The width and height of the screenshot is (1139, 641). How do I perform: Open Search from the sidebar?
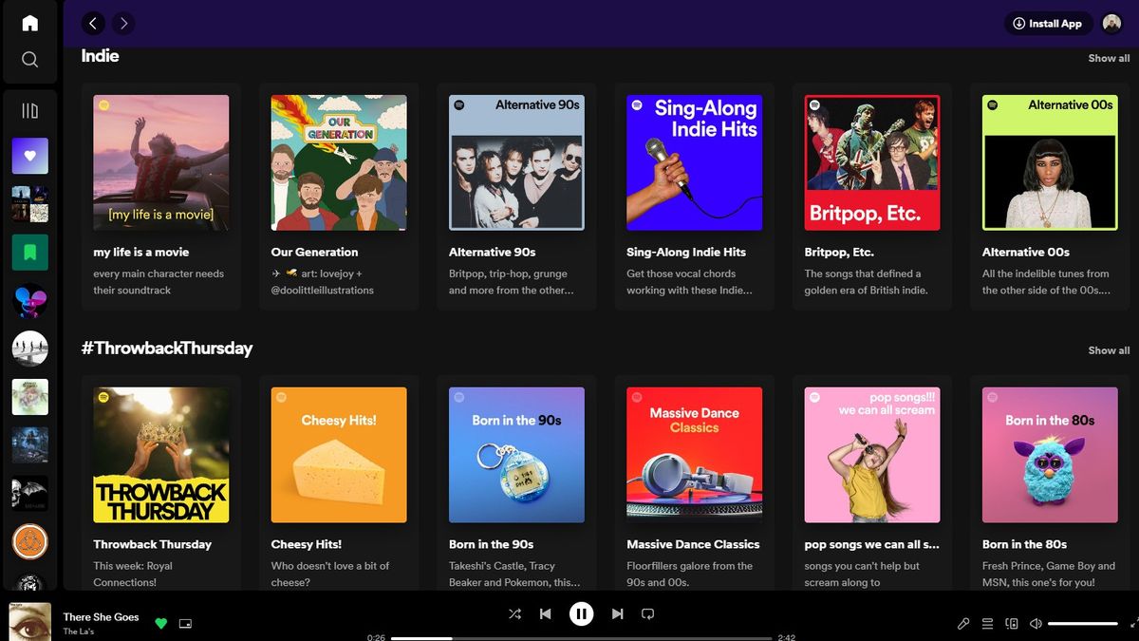click(x=29, y=60)
